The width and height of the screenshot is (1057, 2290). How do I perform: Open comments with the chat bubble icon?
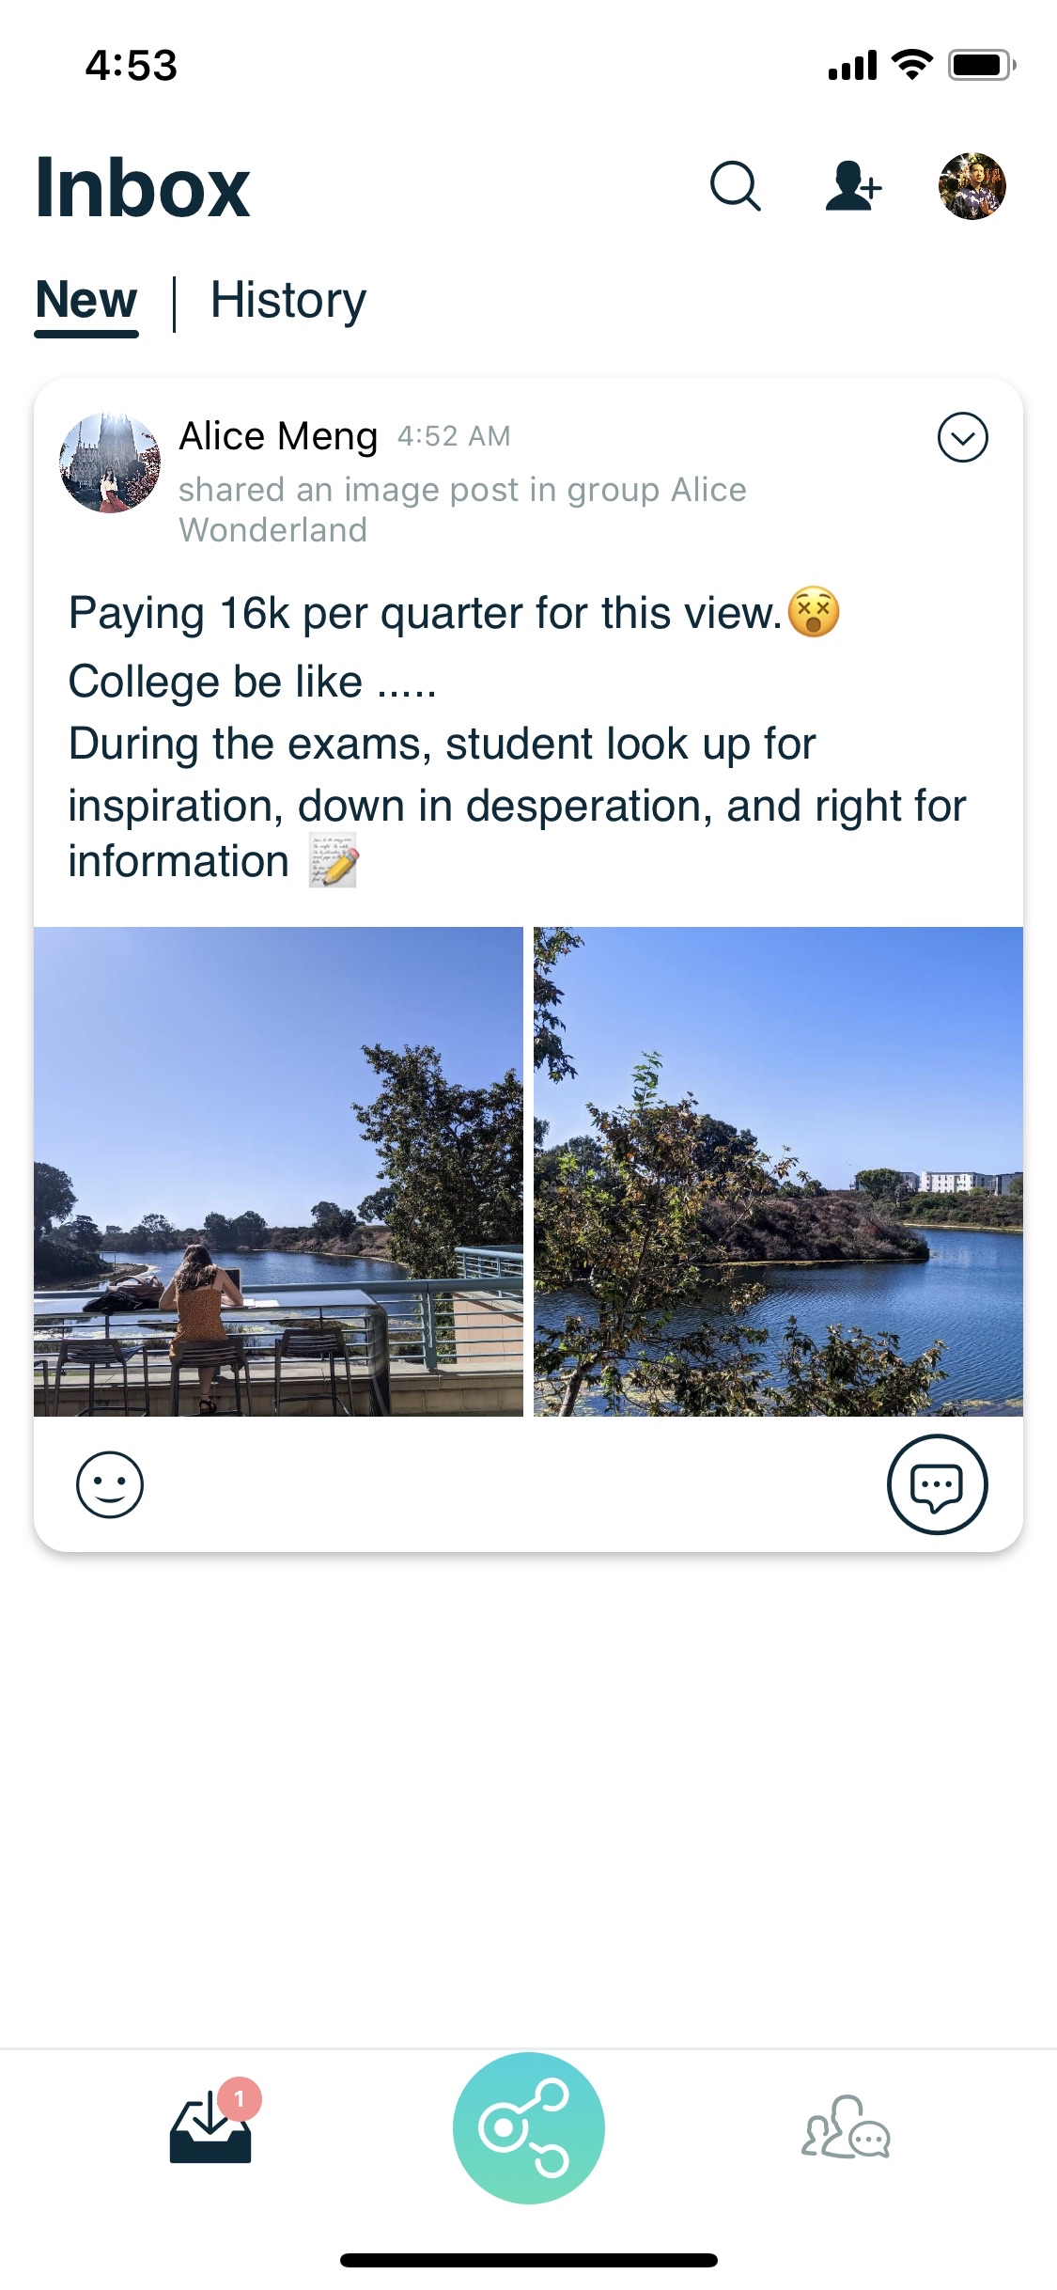(937, 1484)
